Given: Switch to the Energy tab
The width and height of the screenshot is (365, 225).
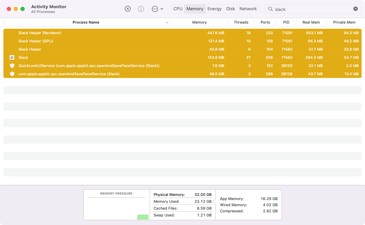Looking at the screenshot, I should tap(214, 9).
